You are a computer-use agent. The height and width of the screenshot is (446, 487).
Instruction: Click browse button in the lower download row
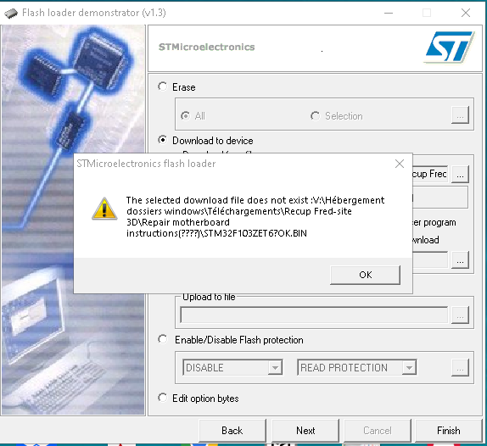460,260
